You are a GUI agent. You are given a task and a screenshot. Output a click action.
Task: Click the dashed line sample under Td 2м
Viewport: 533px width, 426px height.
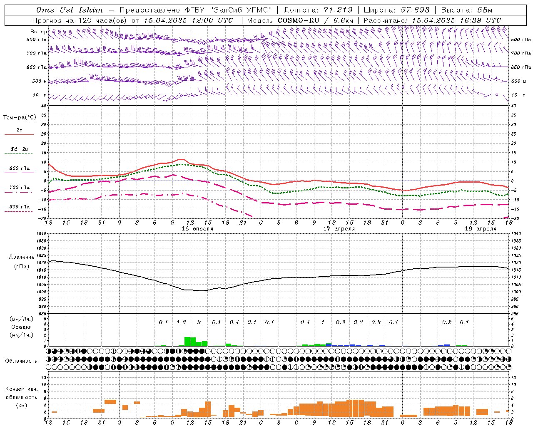click(20, 154)
